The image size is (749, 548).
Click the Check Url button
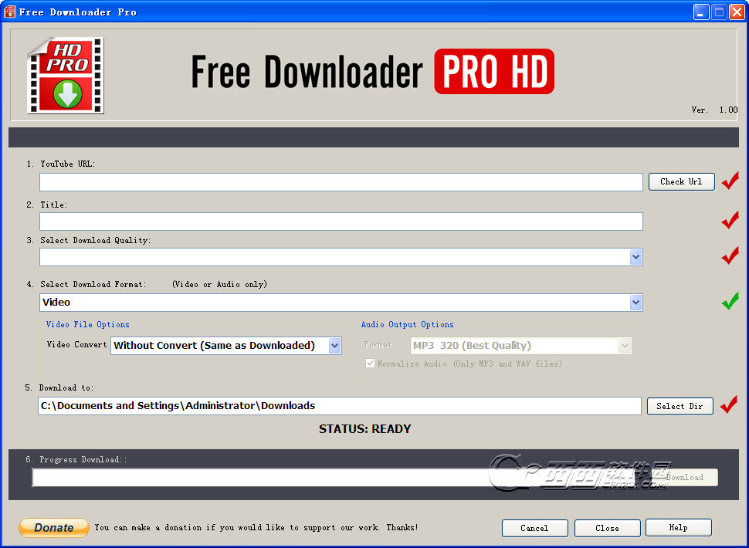[x=681, y=181]
